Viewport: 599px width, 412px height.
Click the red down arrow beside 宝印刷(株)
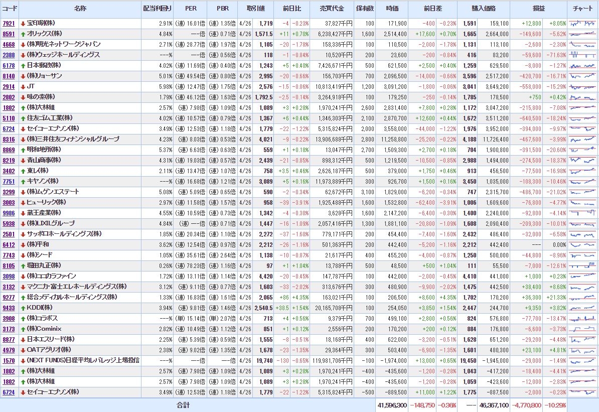coord(23,24)
